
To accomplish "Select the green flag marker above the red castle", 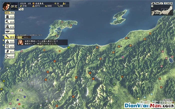I will tap(89, 70).
